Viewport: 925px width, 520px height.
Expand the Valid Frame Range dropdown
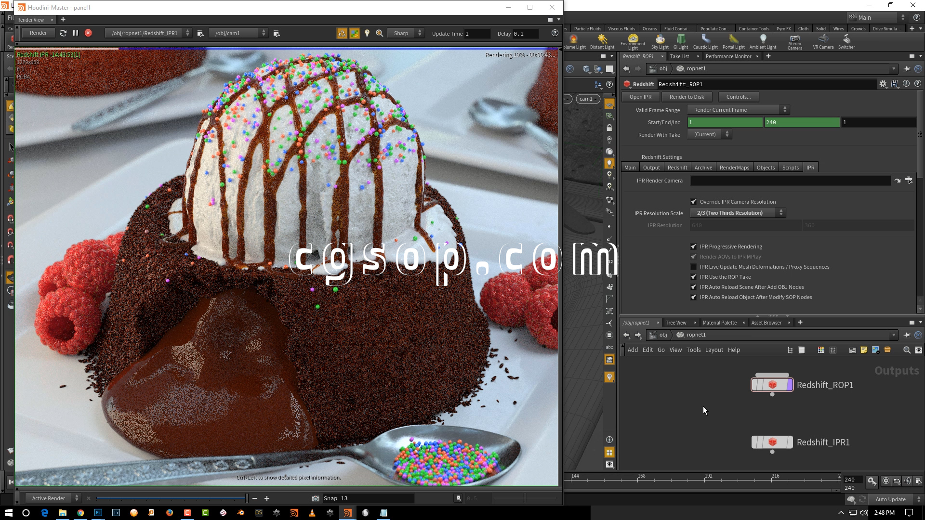pos(738,110)
